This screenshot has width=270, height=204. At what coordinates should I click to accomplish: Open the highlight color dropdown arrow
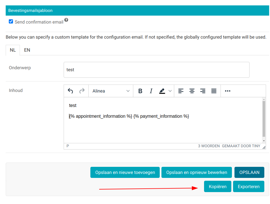(170, 91)
